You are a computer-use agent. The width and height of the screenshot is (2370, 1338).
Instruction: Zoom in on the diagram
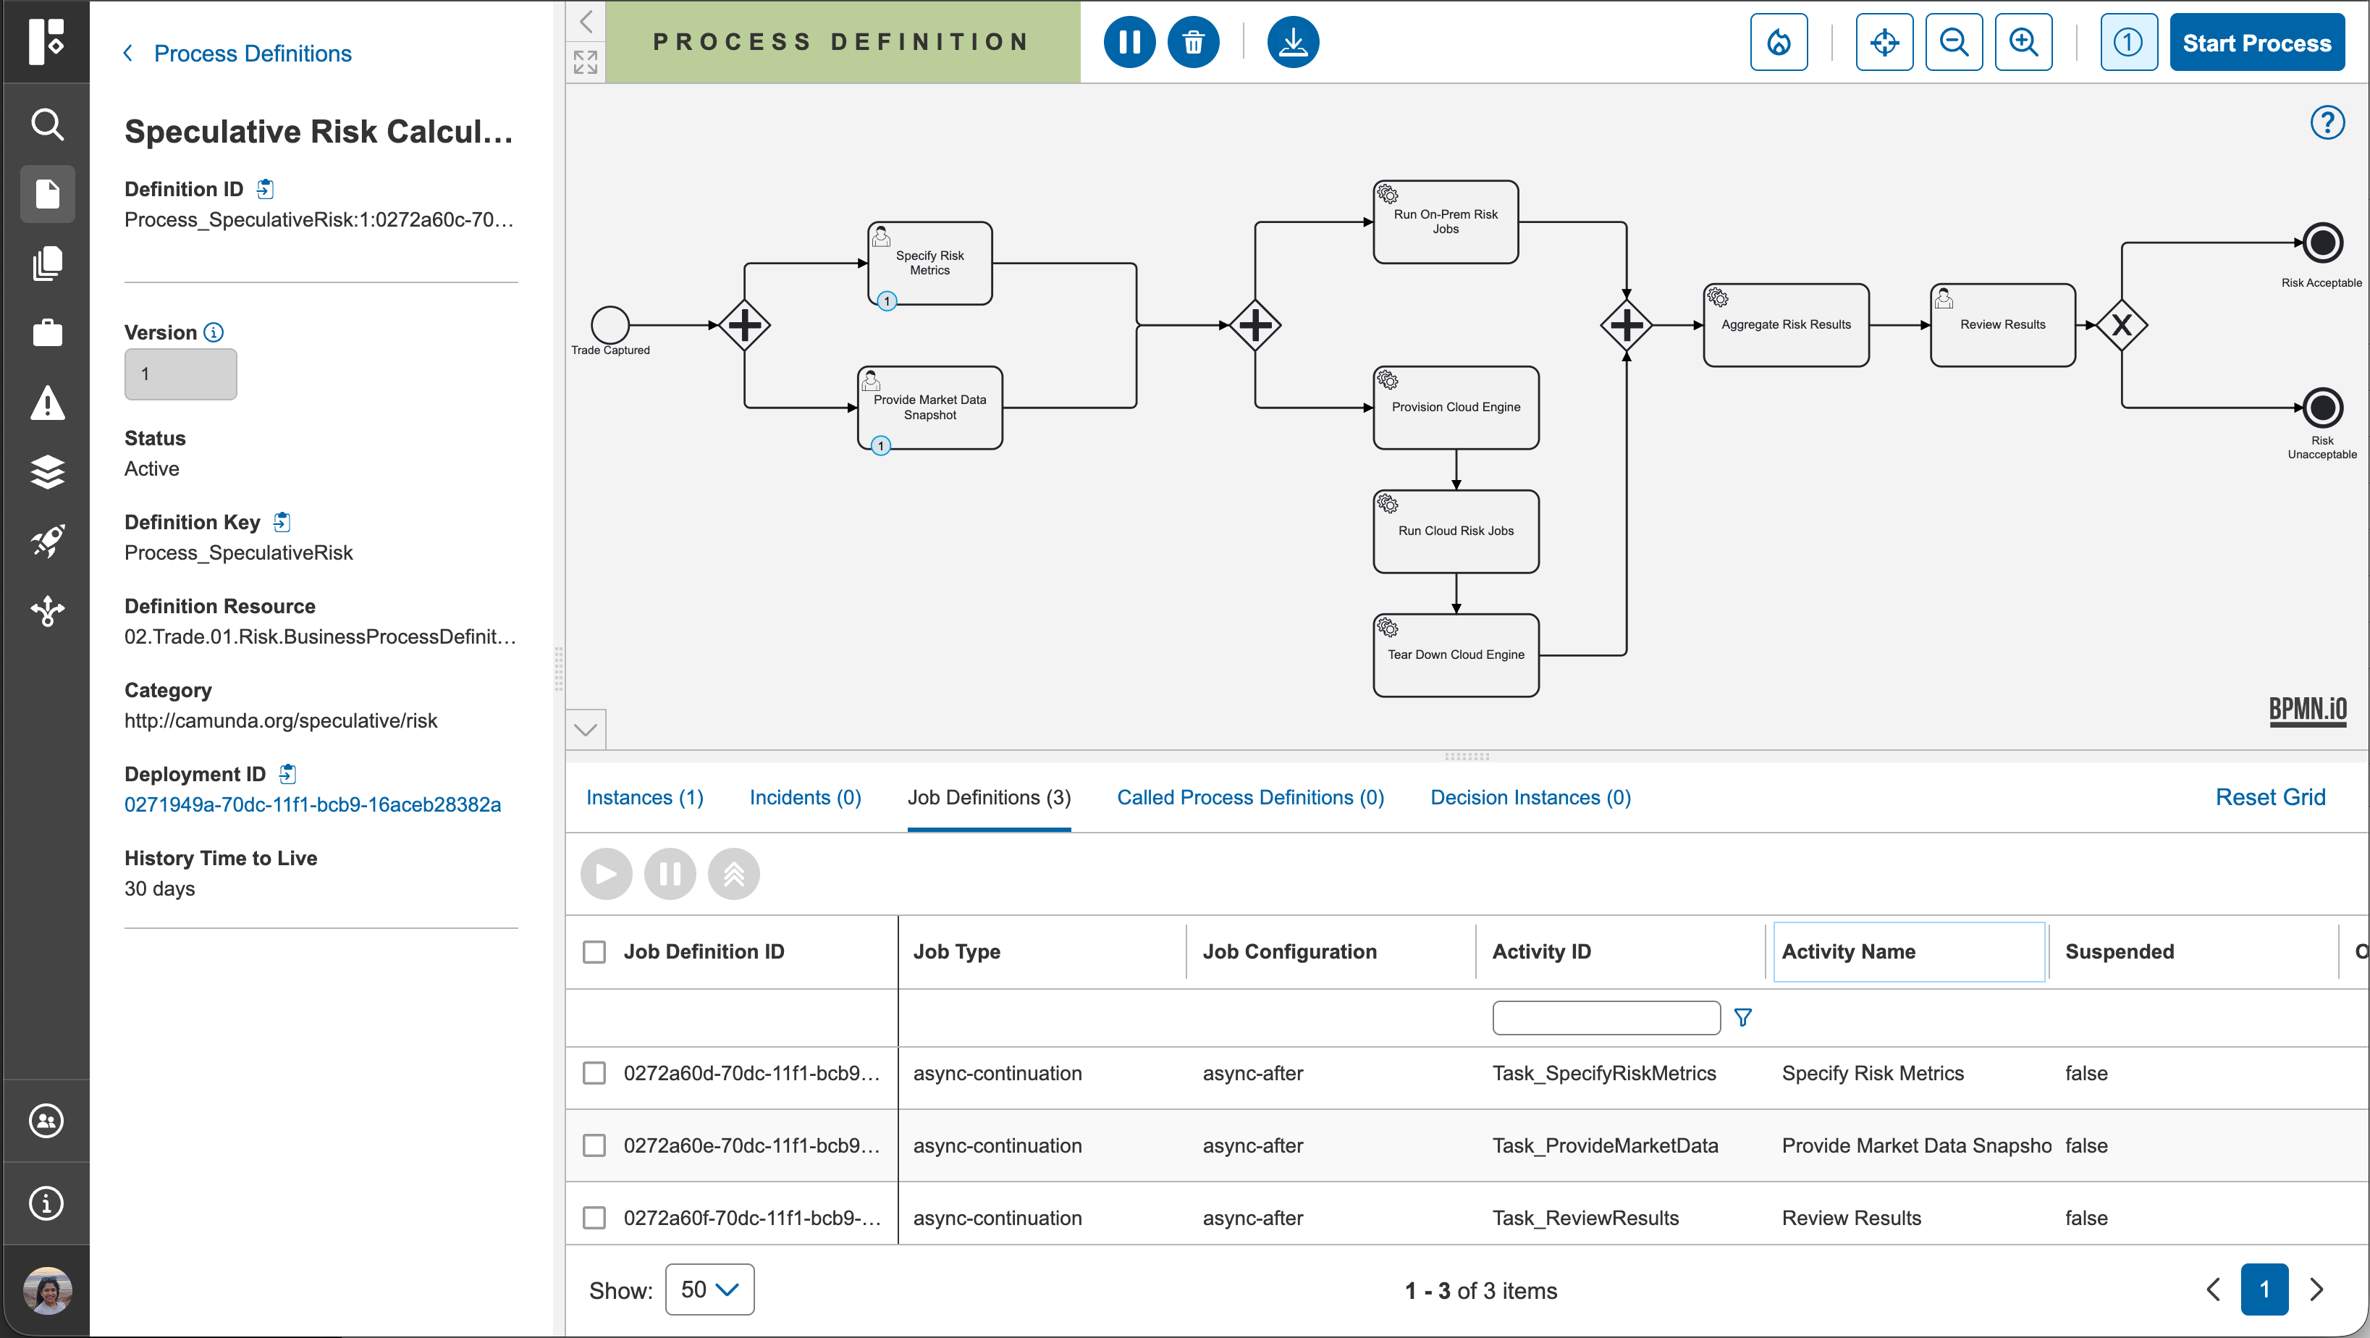(2023, 42)
